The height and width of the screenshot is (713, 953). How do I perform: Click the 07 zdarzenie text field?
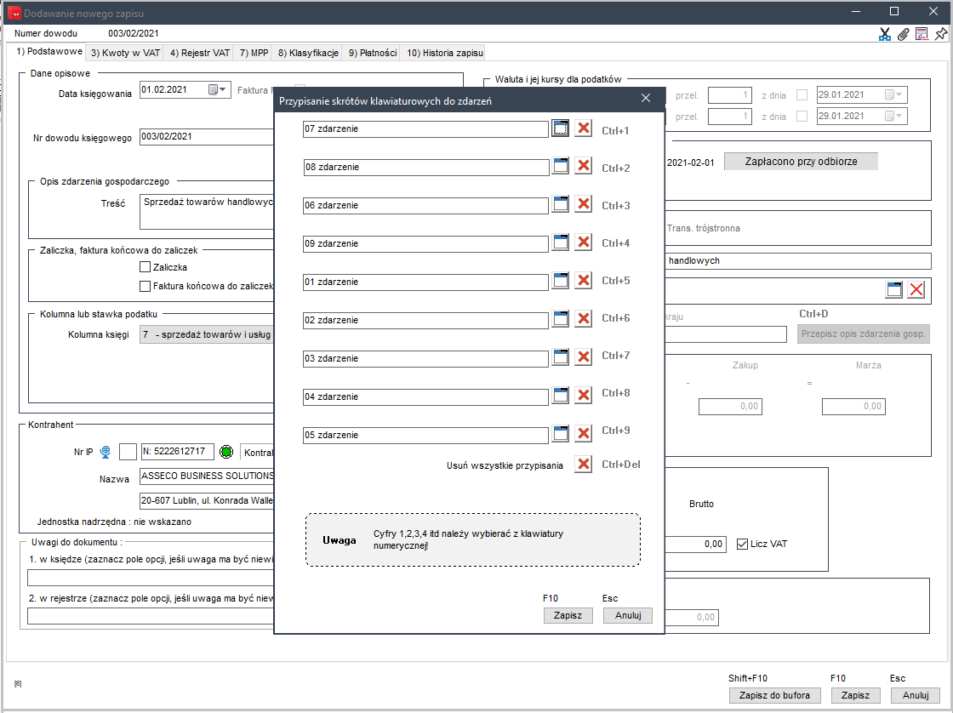[x=425, y=128]
